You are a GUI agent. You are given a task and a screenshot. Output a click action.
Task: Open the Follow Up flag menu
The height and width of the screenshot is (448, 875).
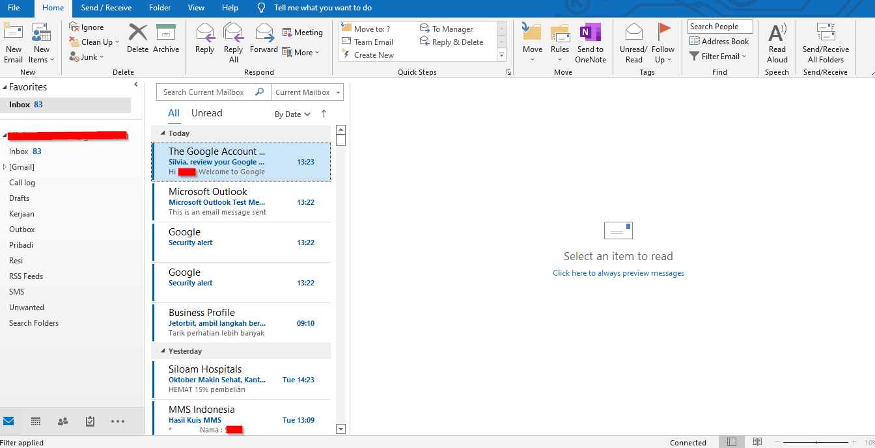(x=663, y=43)
